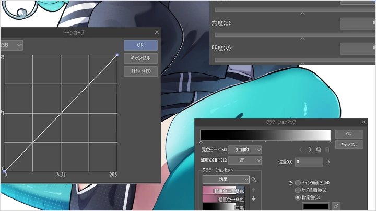Click the 位置(O) position input field
The image size is (376, 211).
coord(309,162)
